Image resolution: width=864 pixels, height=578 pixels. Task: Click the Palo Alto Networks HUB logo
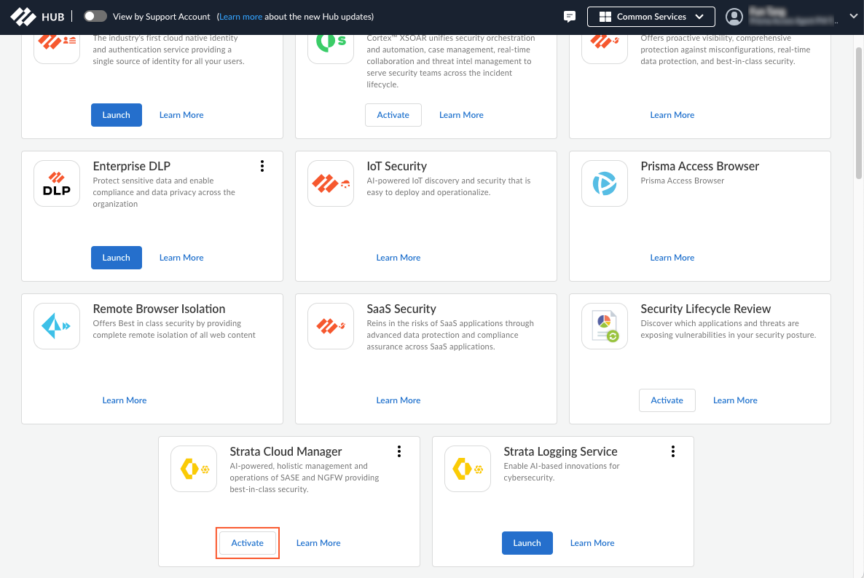click(36, 17)
